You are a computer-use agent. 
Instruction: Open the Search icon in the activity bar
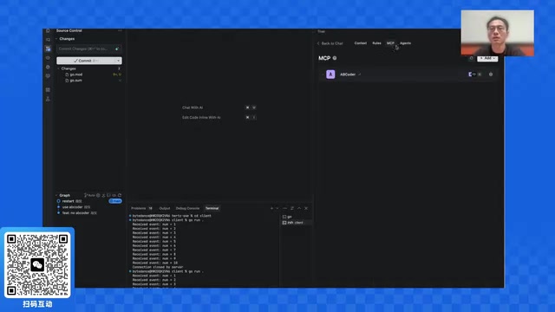[48, 40]
